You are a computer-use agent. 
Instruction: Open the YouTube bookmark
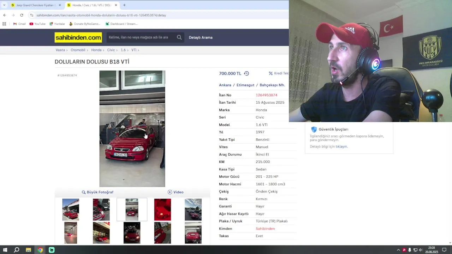(37, 24)
